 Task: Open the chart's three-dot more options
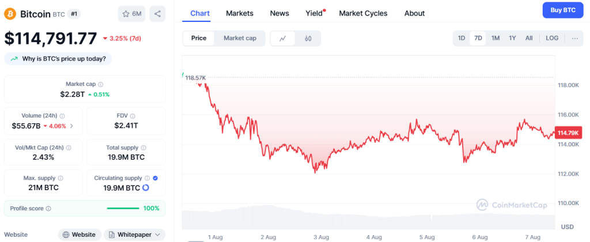[574, 39]
